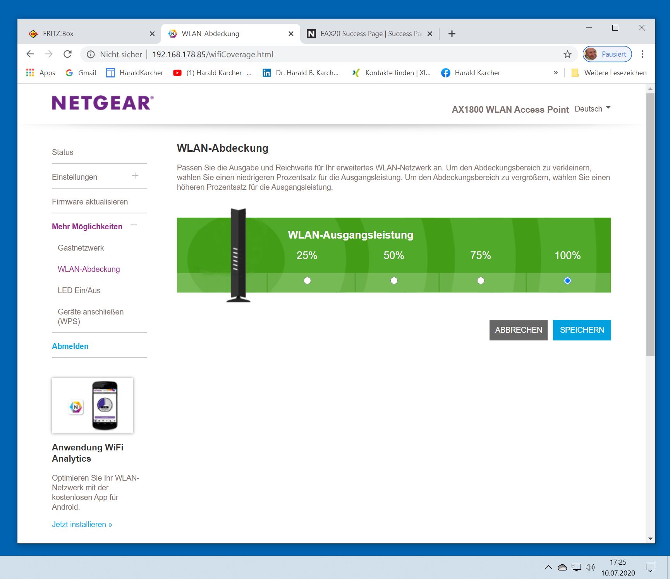Screen dimensions: 670x579
Task: Open Firmware aktualisieren menu item
Action: tap(90, 202)
